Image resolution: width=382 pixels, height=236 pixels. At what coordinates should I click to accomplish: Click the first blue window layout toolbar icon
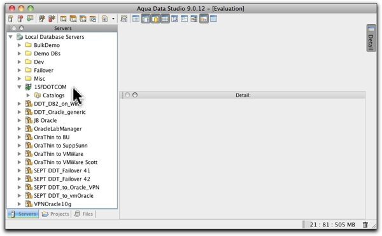pyautogui.click(x=136, y=18)
